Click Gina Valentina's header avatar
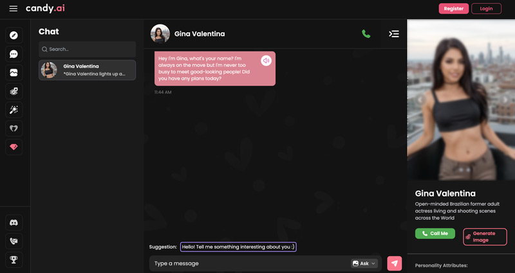The height and width of the screenshot is (273, 515). coord(160,34)
